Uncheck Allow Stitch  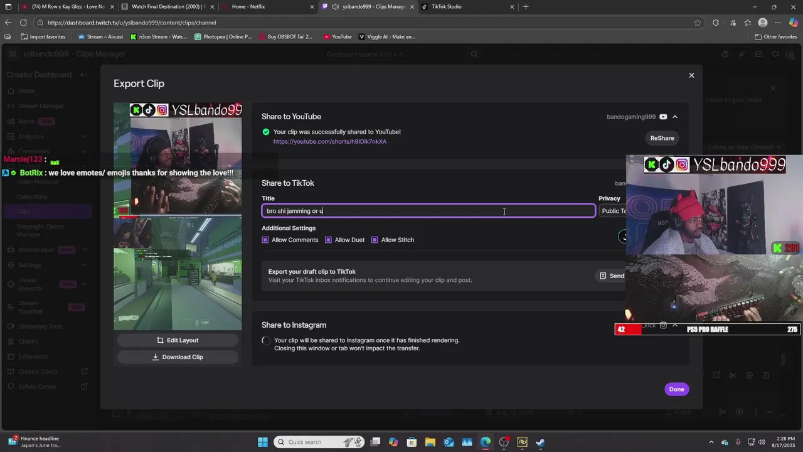375,240
